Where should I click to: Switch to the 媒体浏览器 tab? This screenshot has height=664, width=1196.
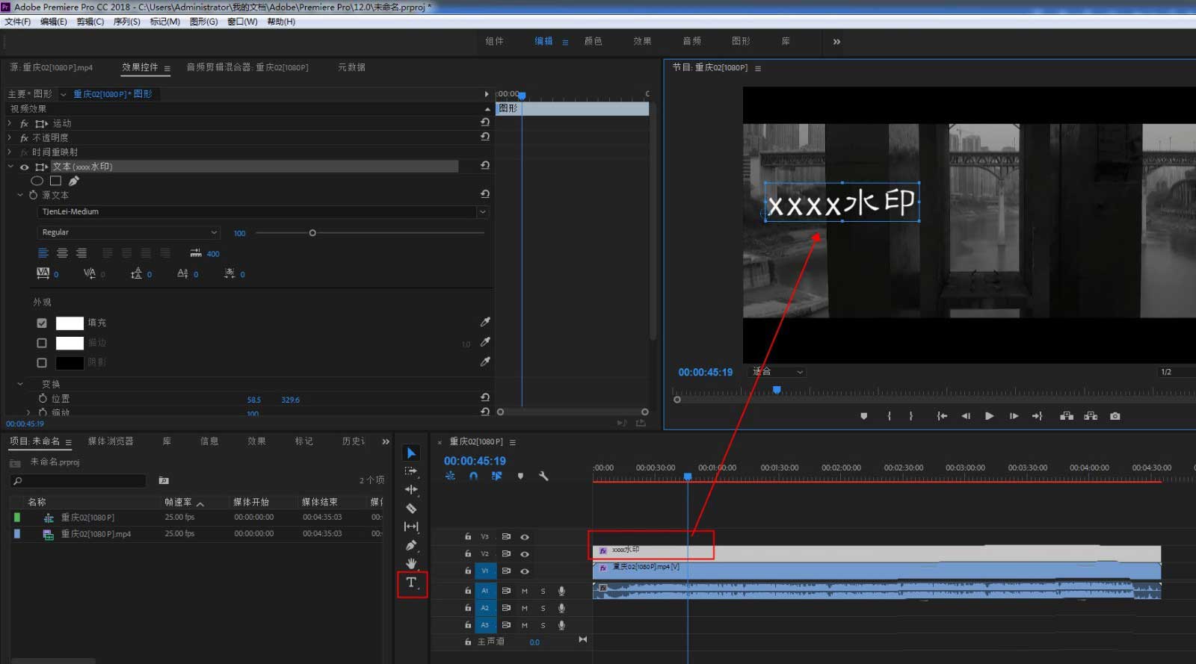coord(111,441)
